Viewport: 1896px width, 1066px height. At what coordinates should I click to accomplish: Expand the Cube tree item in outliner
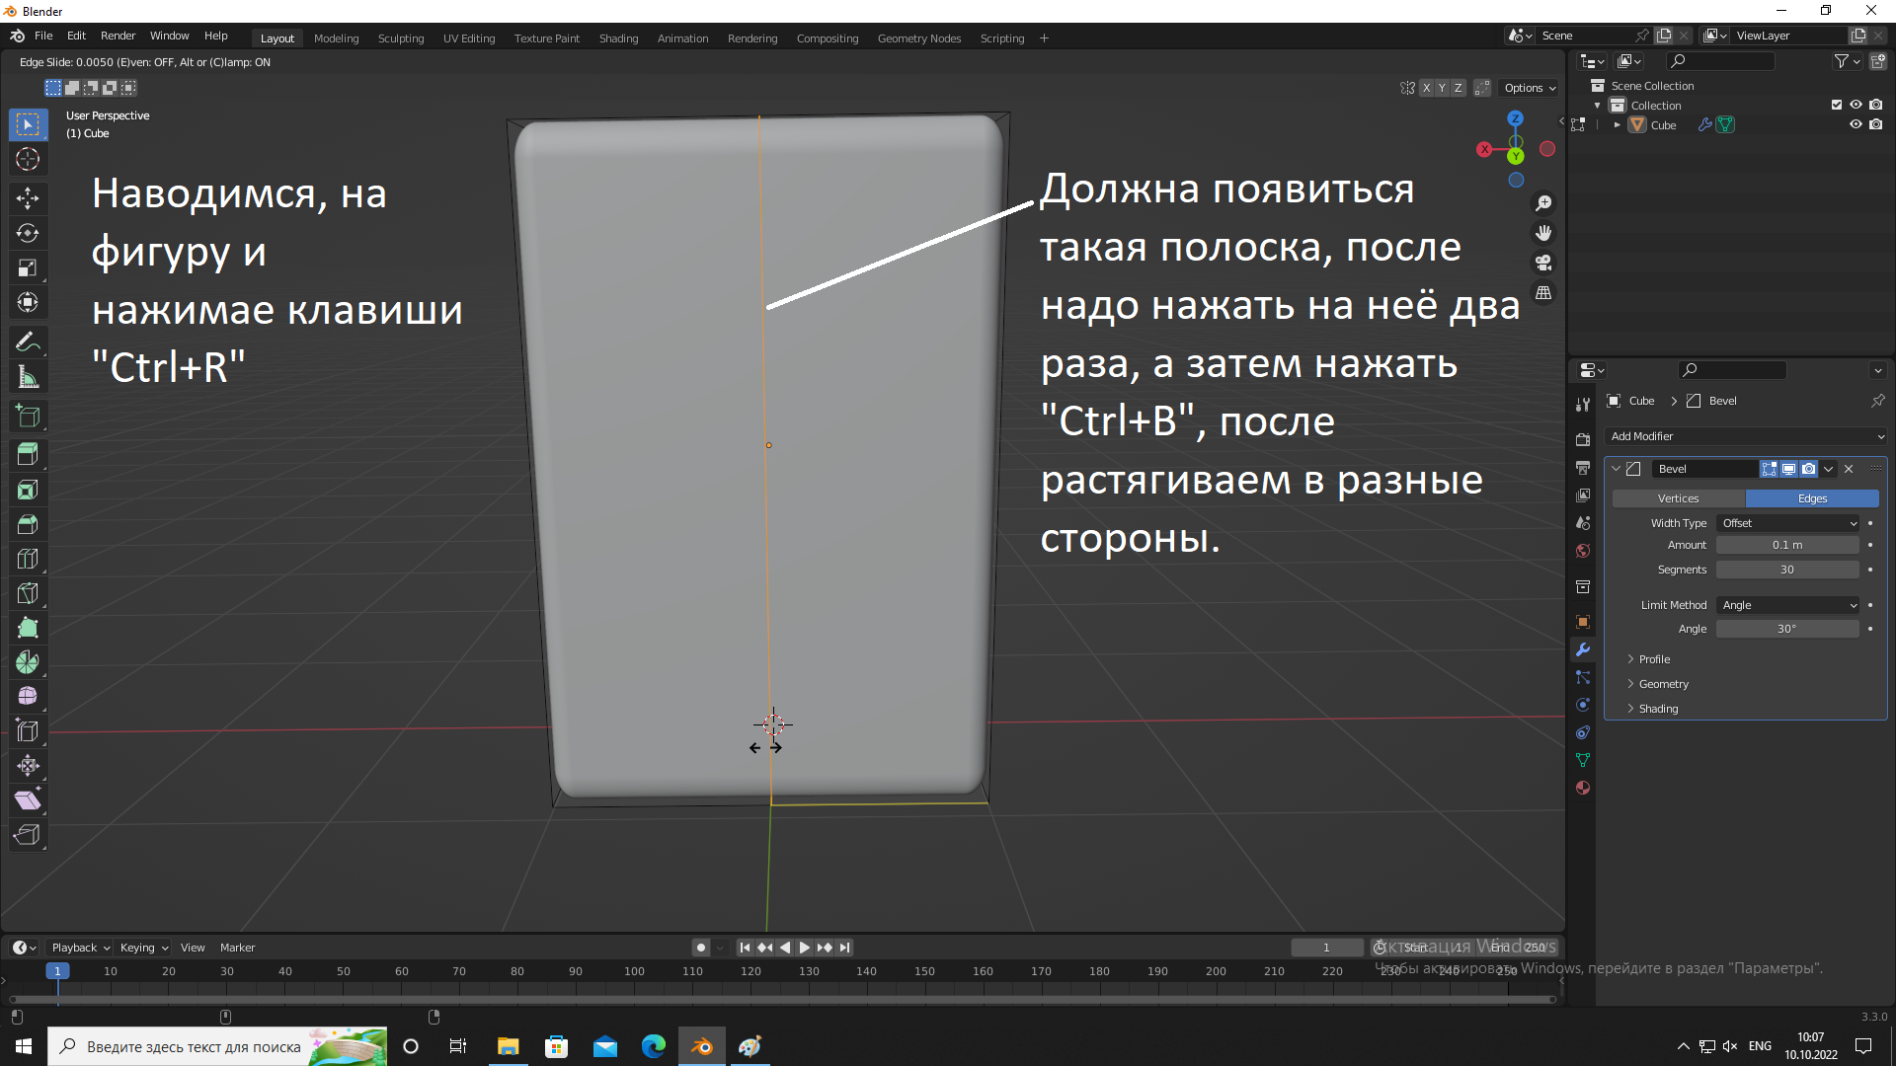click(1617, 125)
